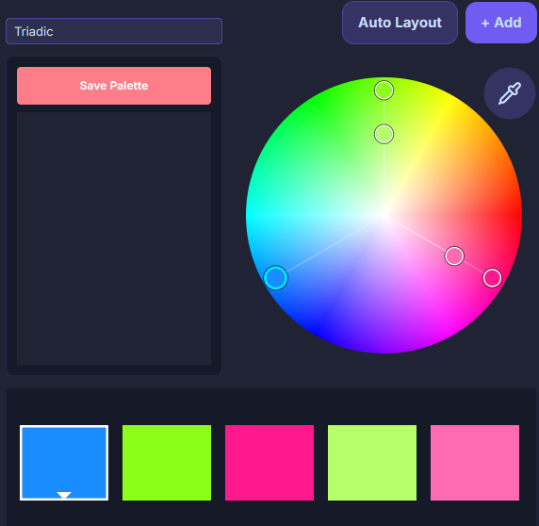Select the bright lime green swatch
The height and width of the screenshot is (526, 539).
coord(167,463)
